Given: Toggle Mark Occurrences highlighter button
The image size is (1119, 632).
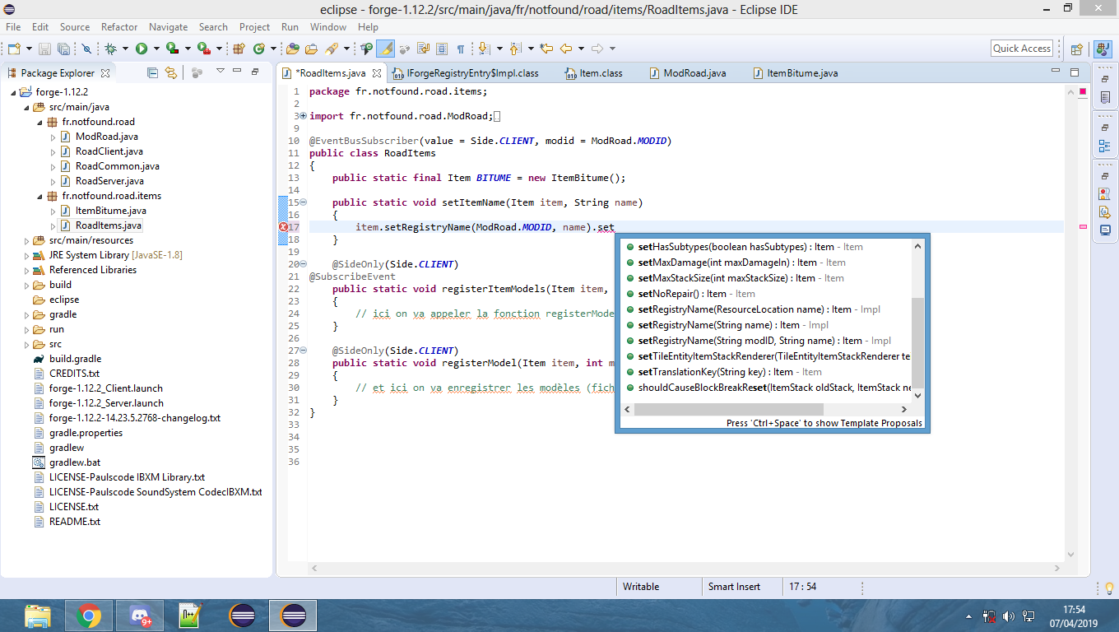Looking at the screenshot, I should coord(385,49).
